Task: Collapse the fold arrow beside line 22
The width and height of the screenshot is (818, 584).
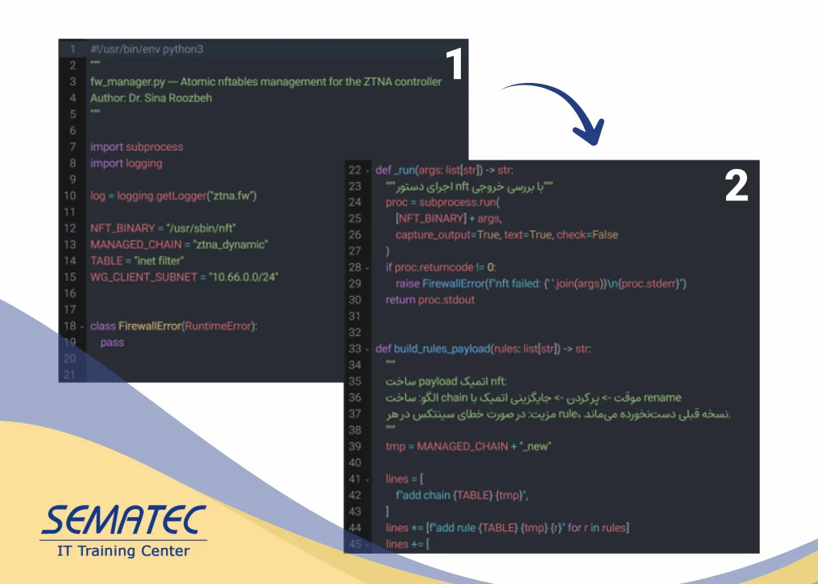Action: point(367,171)
